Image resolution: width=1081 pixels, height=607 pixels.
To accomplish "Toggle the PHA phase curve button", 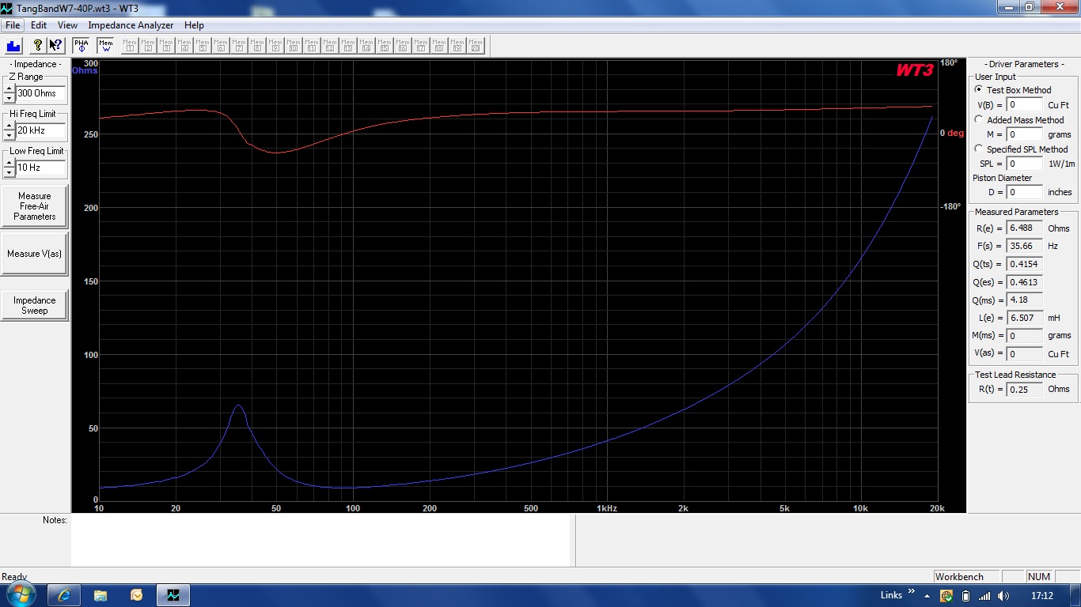I will coord(82,45).
